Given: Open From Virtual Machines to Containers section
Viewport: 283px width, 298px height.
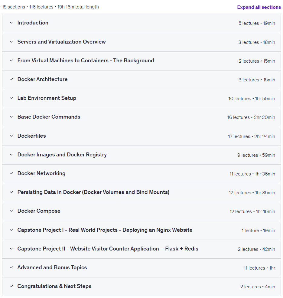Looking at the screenshot, I should coord(86,61).
